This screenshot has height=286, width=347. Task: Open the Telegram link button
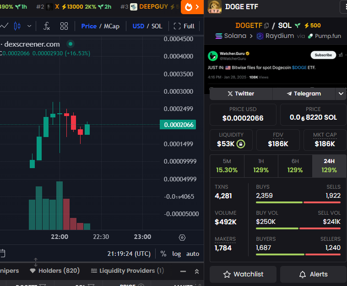[x=304, y=94]
